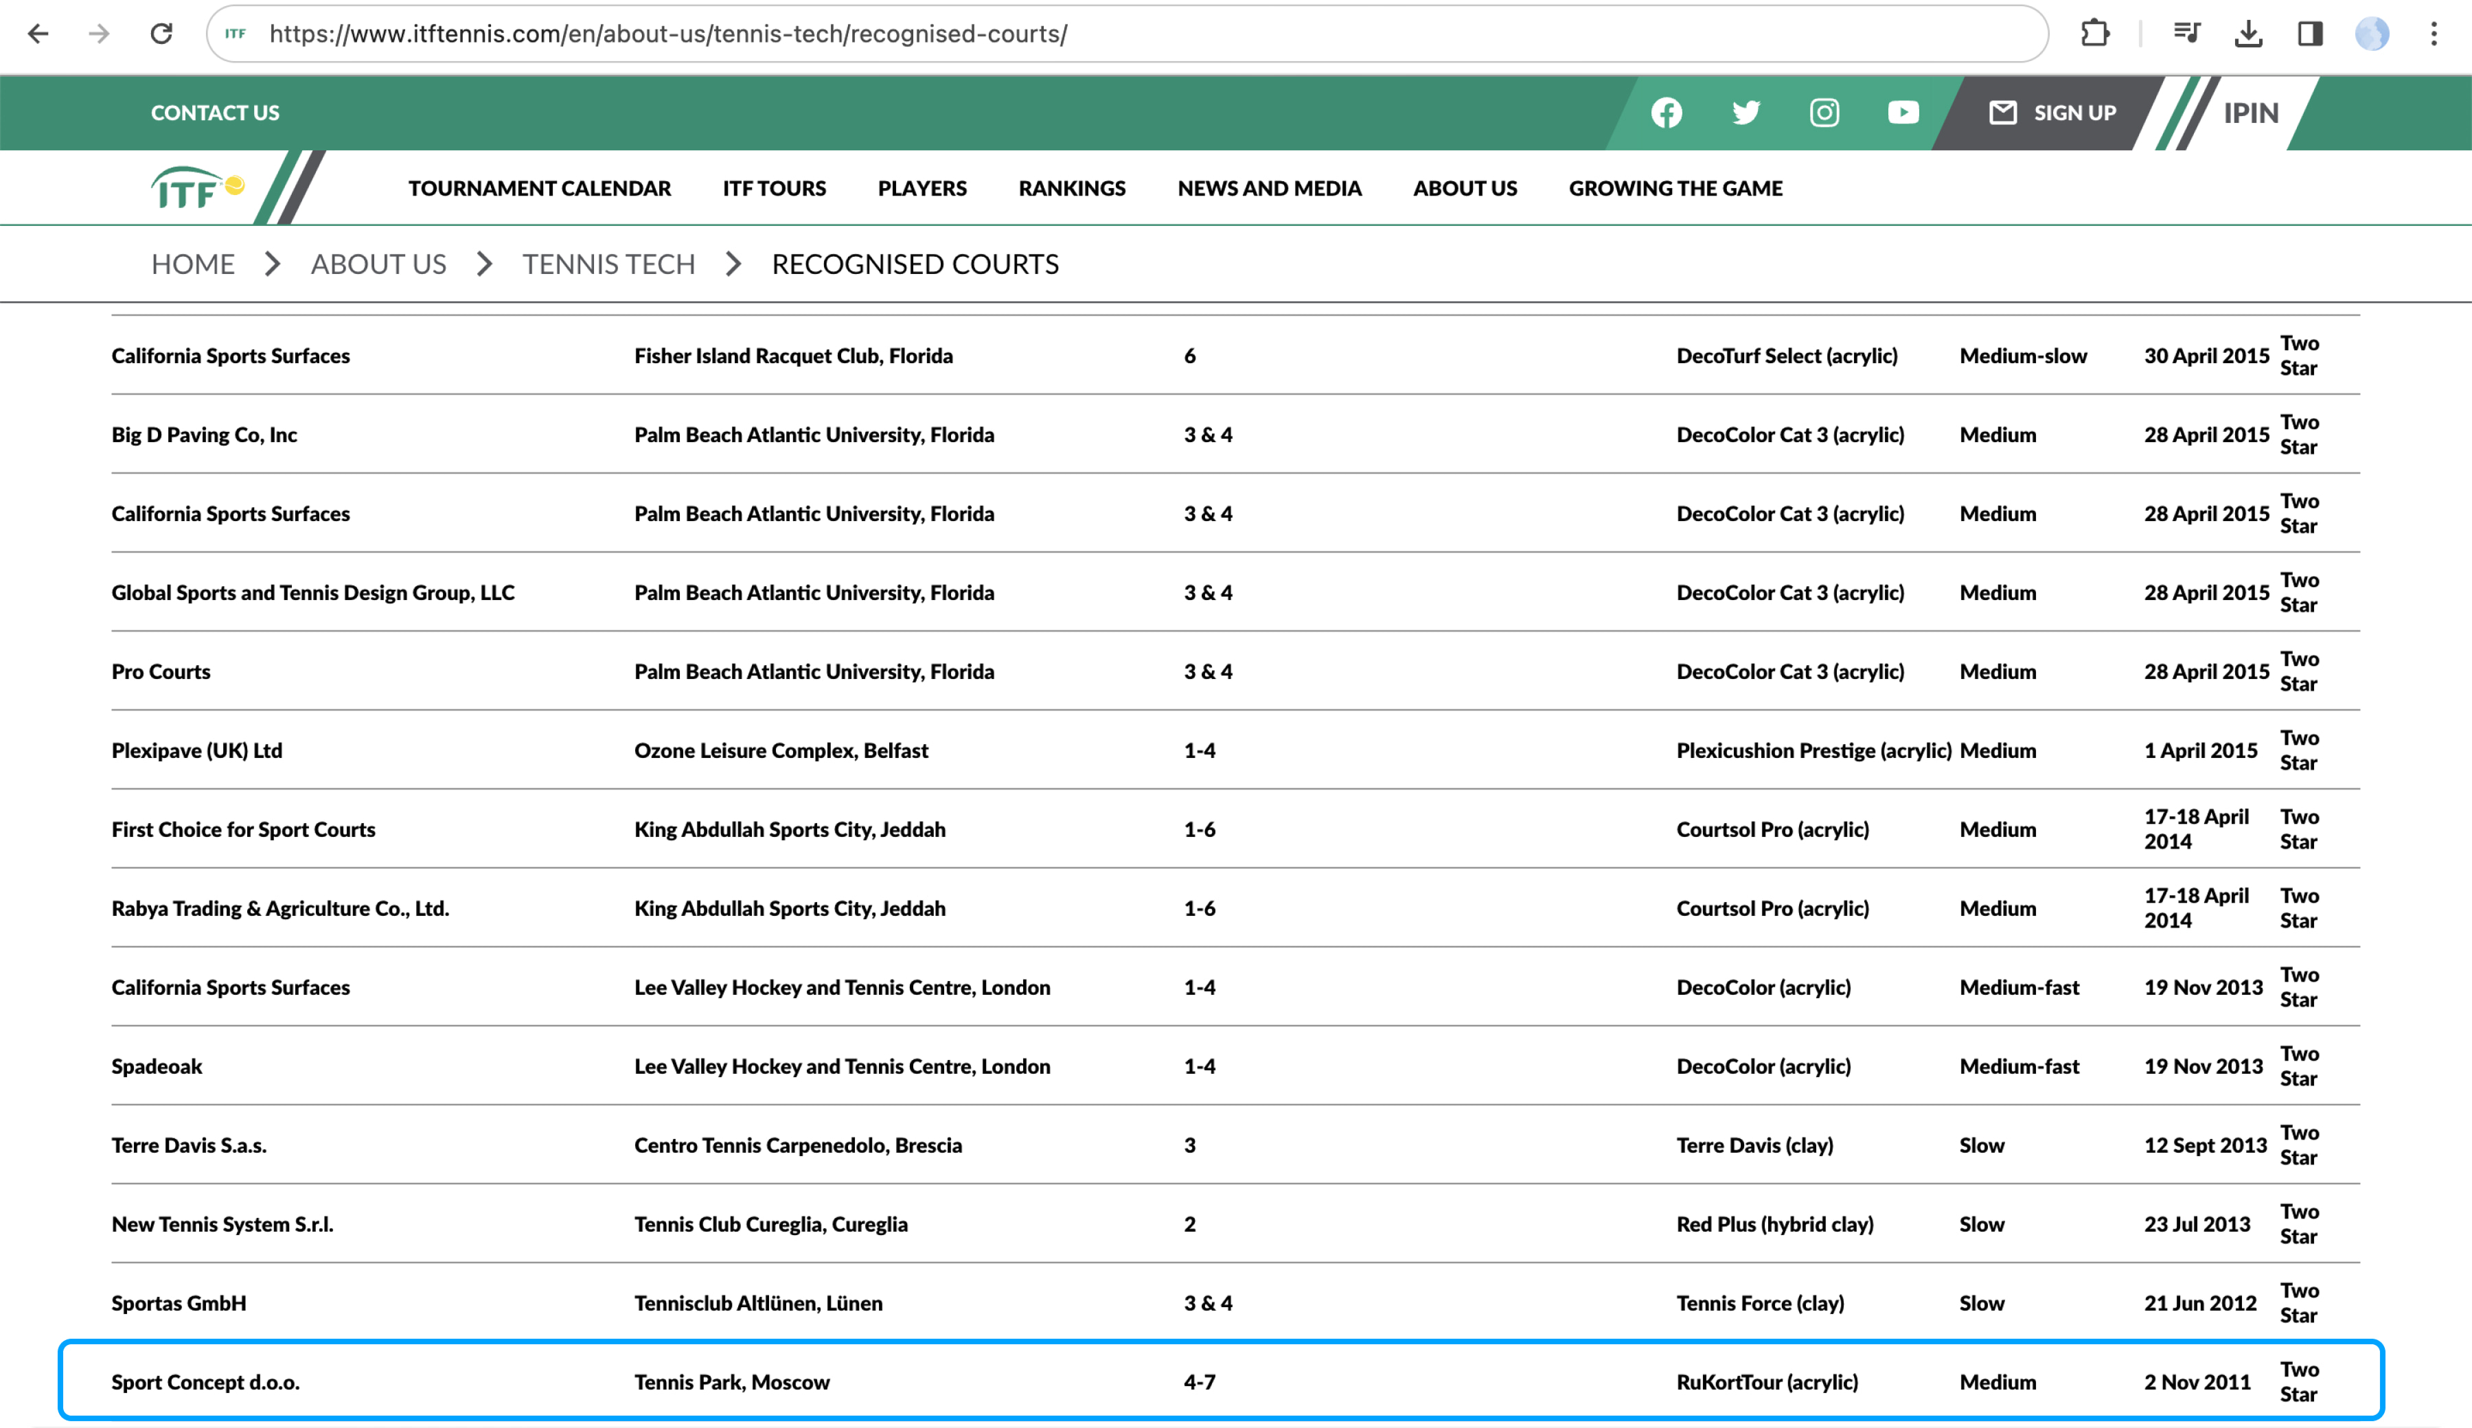Expand the Growing the Game menu
Image resolution: width=2472 pixels, height=1428 pixels.
click(x=1675, y=188)
